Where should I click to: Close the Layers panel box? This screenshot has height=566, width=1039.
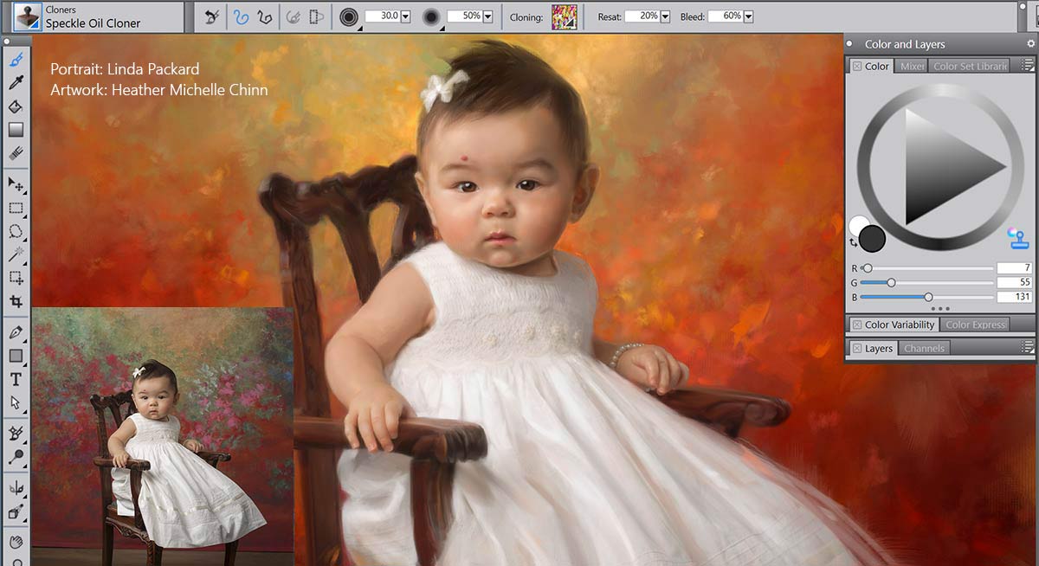pyautogui.click(x=856, y=348)
